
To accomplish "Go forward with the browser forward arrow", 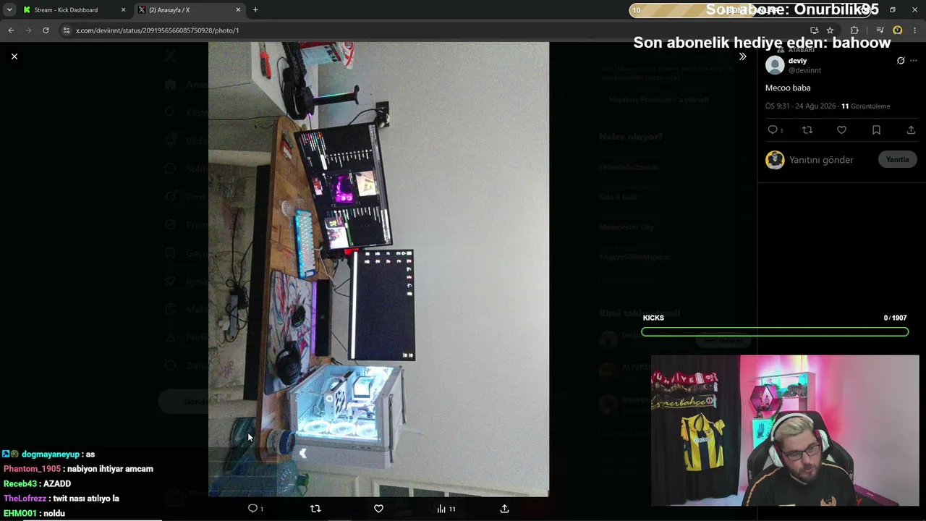I will (x=28, y=30).
